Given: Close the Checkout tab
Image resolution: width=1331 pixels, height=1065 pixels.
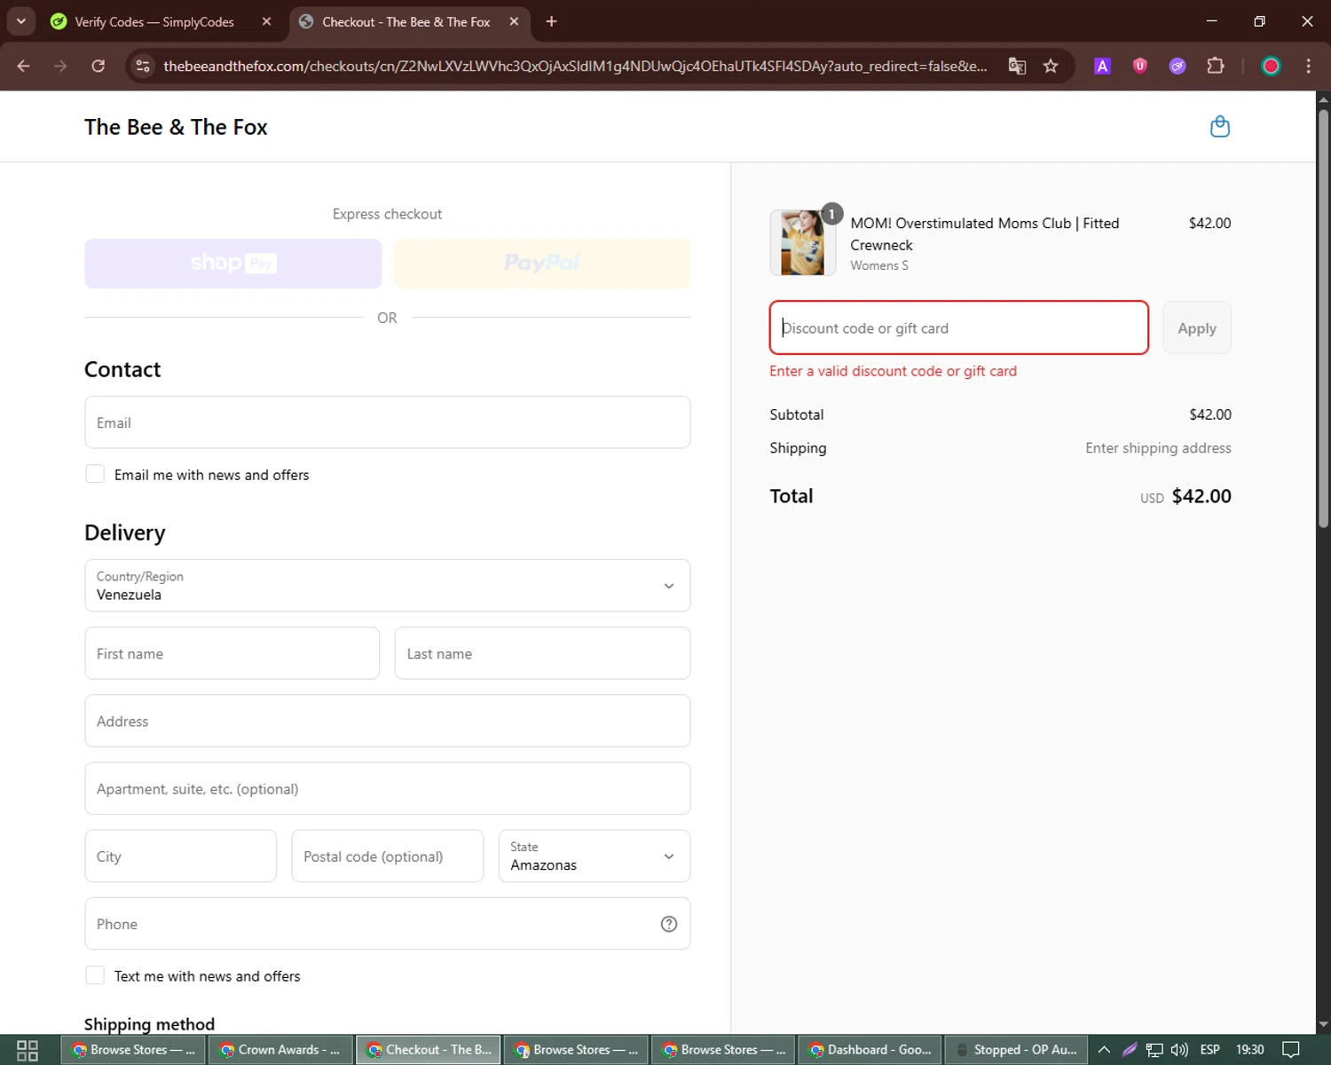Looking at the screenshot, I should click(x=514, y=21).
